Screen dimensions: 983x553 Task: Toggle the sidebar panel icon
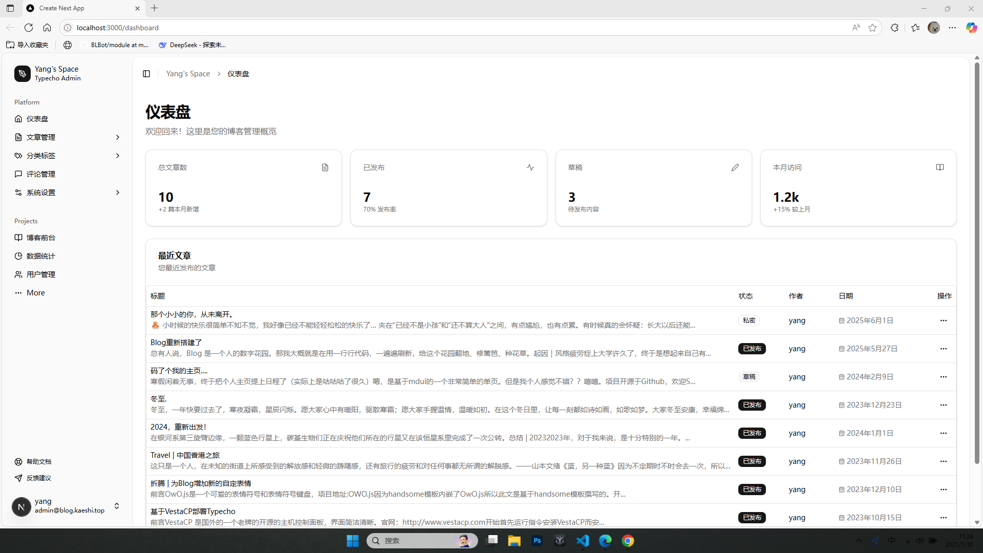pos(146,74)
